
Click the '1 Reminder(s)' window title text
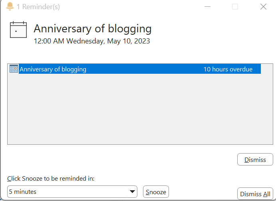pos(38,6)
